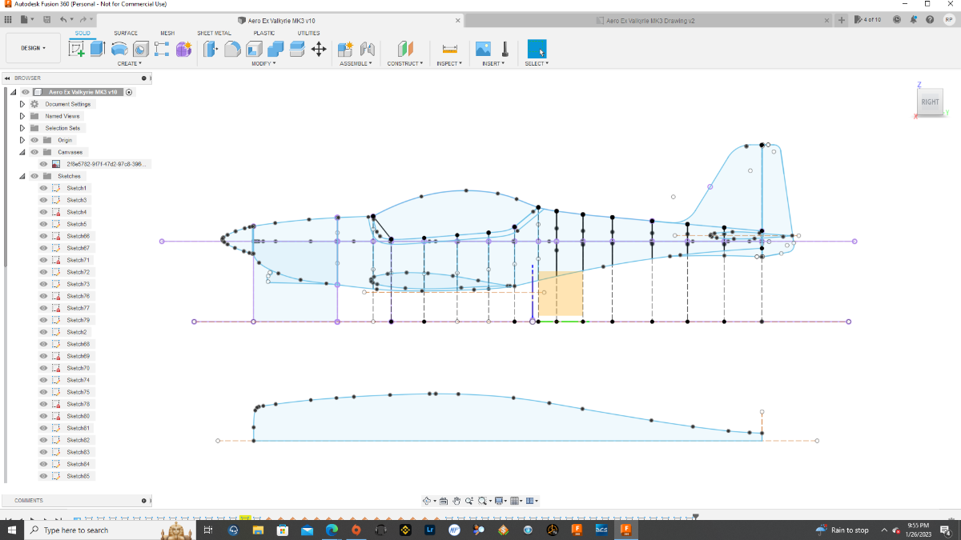Switch to the UTILITIES tab
The image size is (961, 540).
tap(308, 33)
